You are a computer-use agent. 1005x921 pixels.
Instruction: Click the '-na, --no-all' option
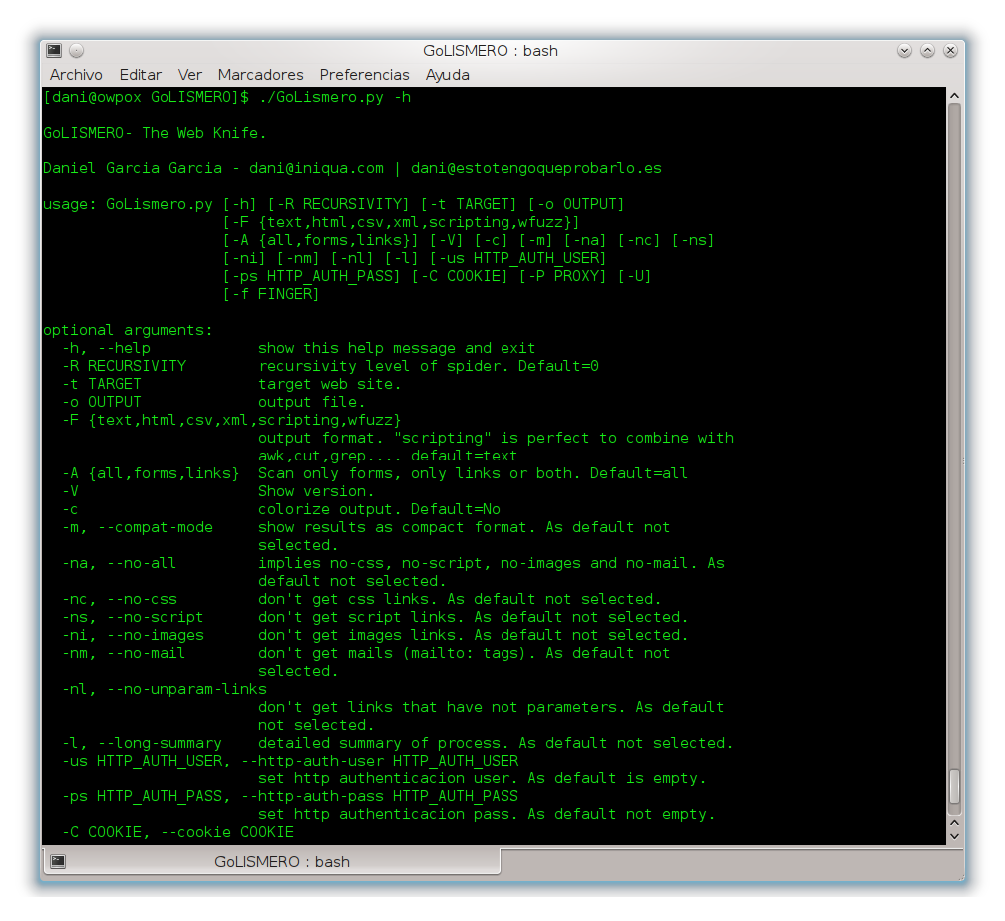pyautogui.click(x=120, y=563)
